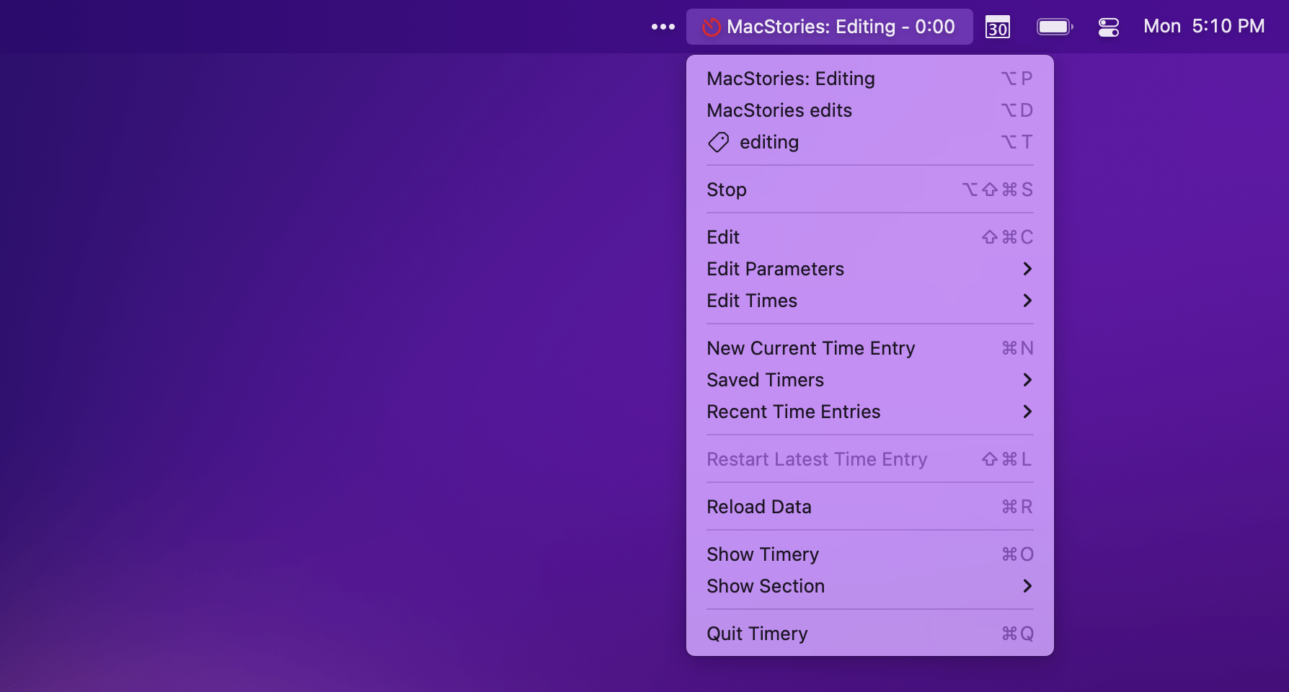Select the MacStories edits description item
Viewport: 1289px width, 692px height.
(x=870, y=110)
